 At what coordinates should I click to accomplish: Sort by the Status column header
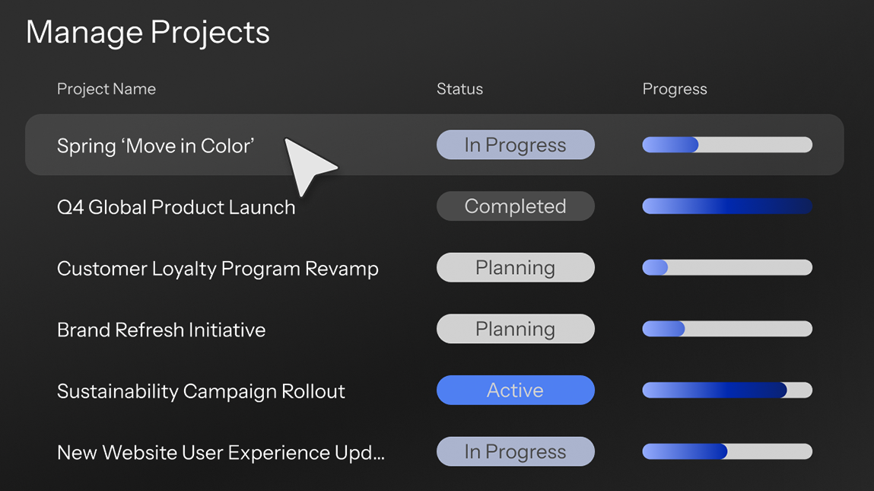click(x=459, y=89)
